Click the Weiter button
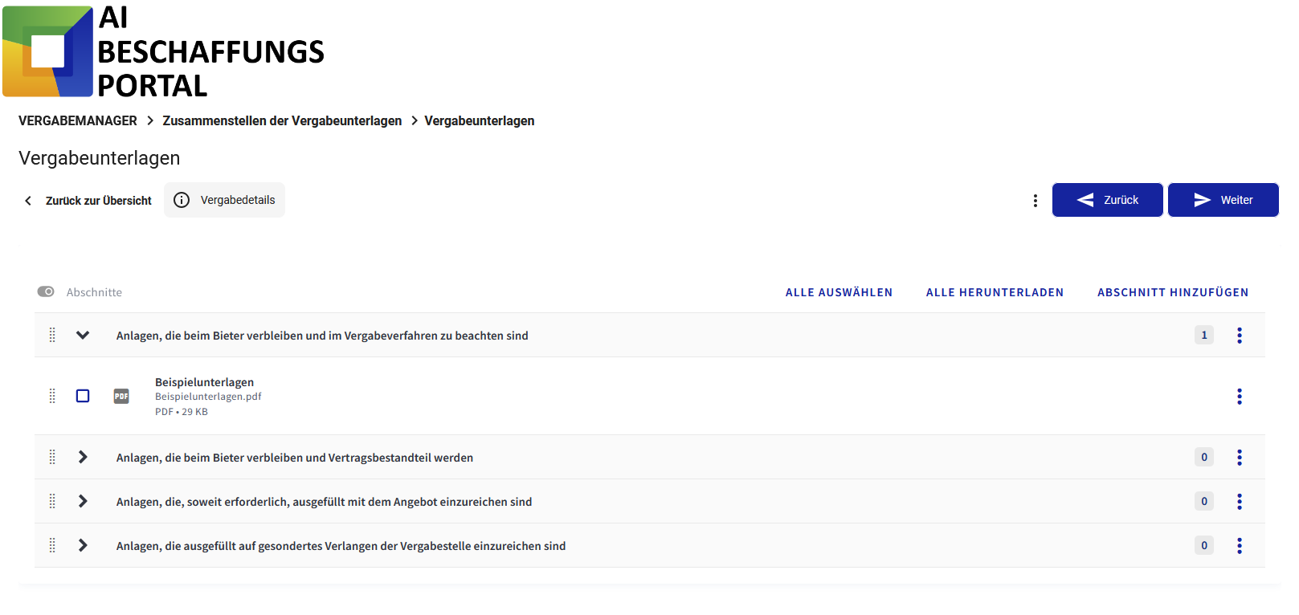 point(1223,201)
